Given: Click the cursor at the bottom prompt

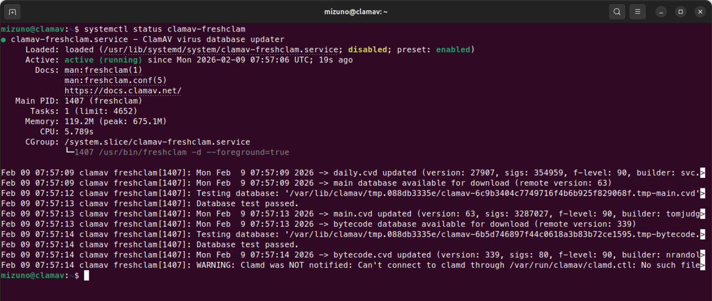Looking at the screenshot, I should coord(86,276).
